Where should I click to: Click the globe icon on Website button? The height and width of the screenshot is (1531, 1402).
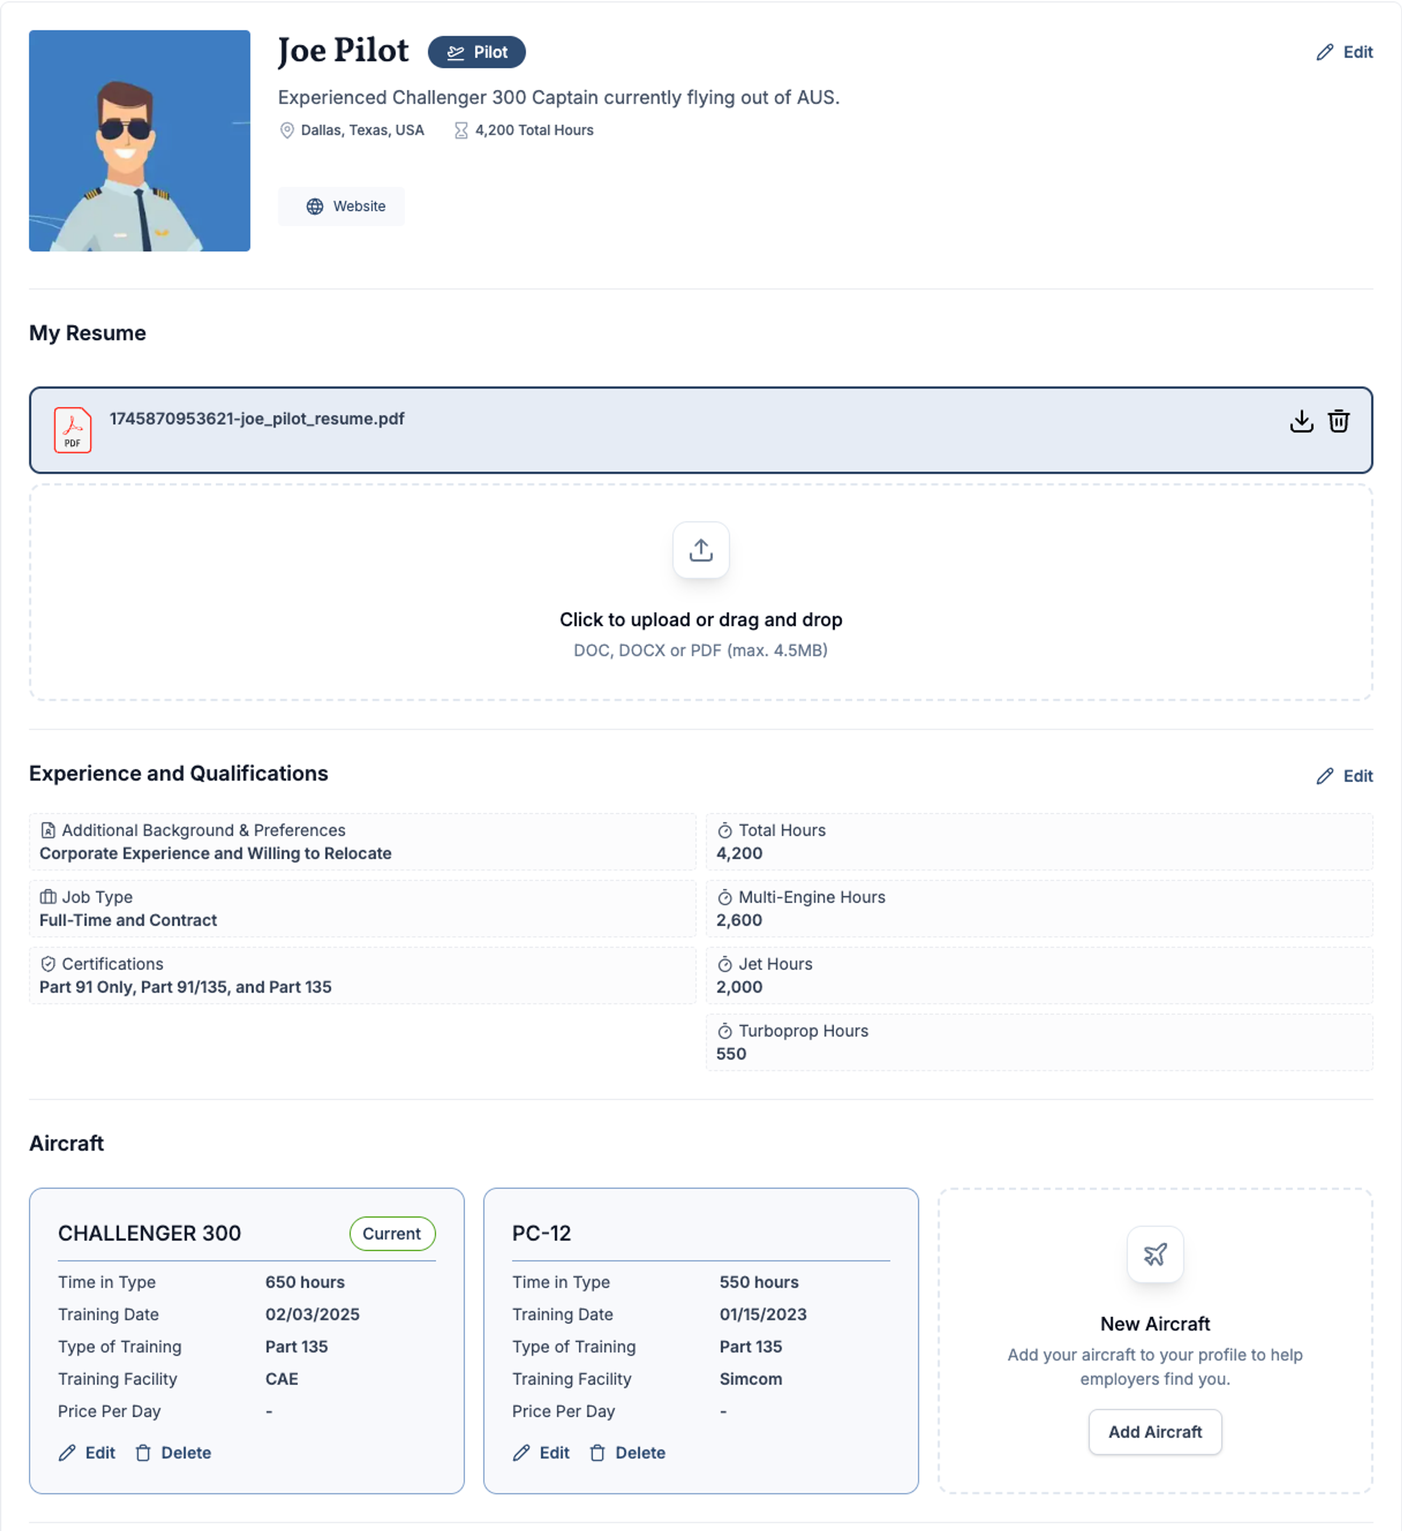[314, 207]
